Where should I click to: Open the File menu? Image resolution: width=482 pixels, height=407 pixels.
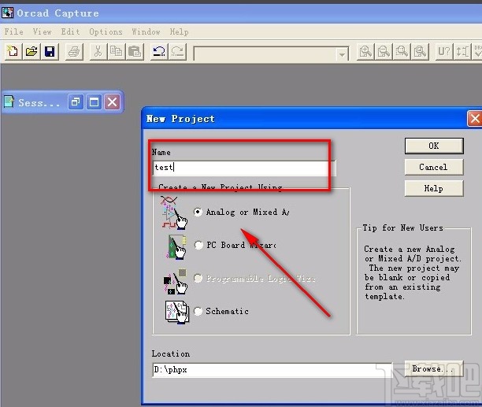pos(14,31)
